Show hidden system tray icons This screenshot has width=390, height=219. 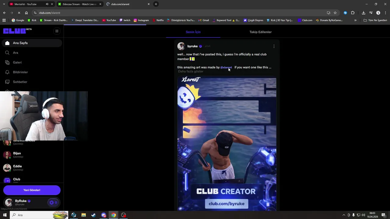coord(344,215)
